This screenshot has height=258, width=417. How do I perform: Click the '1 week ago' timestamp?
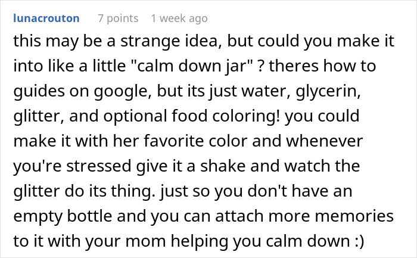(179, 18)
